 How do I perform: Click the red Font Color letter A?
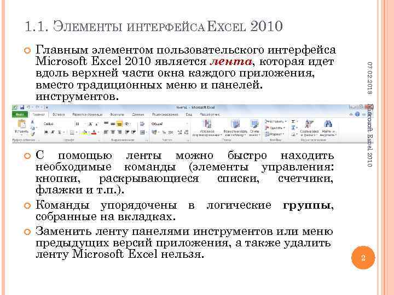tap(94, 132)
